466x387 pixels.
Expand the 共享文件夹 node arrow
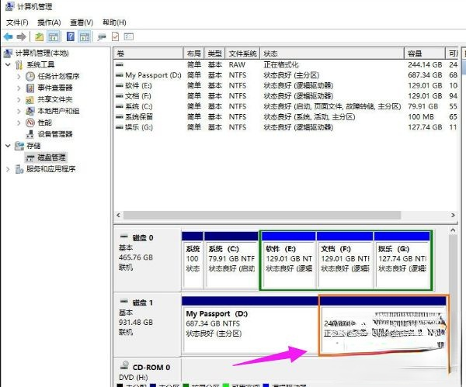pos(19,99)
